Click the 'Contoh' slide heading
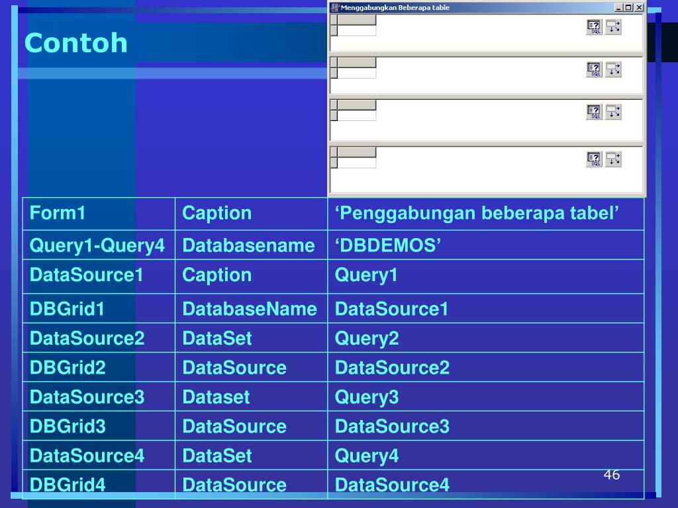This screenshot has height=508, width=678. pos(76,43)
